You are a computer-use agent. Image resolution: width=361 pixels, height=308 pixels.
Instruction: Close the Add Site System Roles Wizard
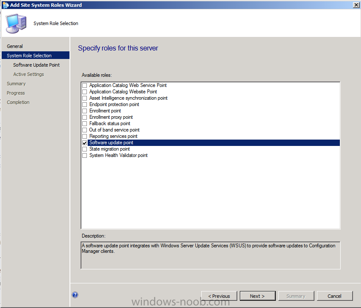[356, 5]
